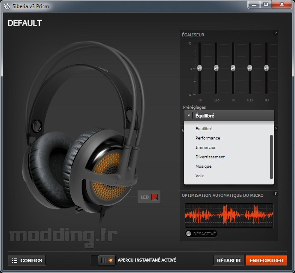The image size is (295, 273).
Task: Click the 3.5K equalizer slider knob
Action: pos(250,68)
